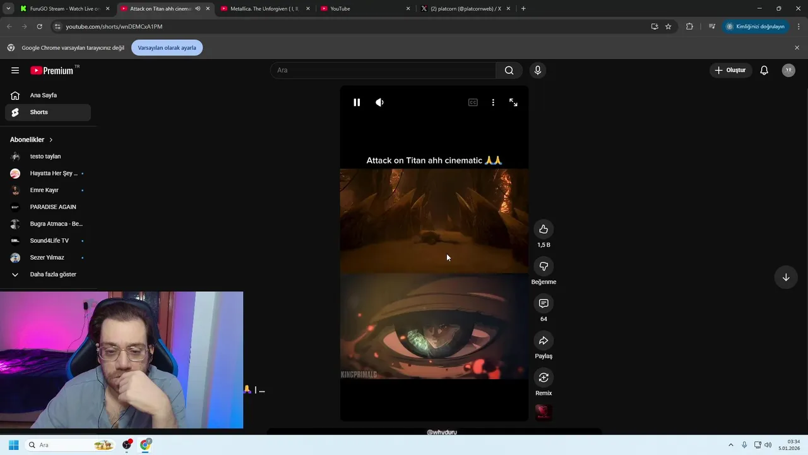Open the volume tray icon
This screenshot has width=808, height=455.
(768, 445)
